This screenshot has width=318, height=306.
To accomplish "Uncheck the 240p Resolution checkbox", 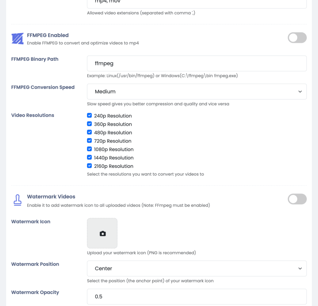I will 89,116.
